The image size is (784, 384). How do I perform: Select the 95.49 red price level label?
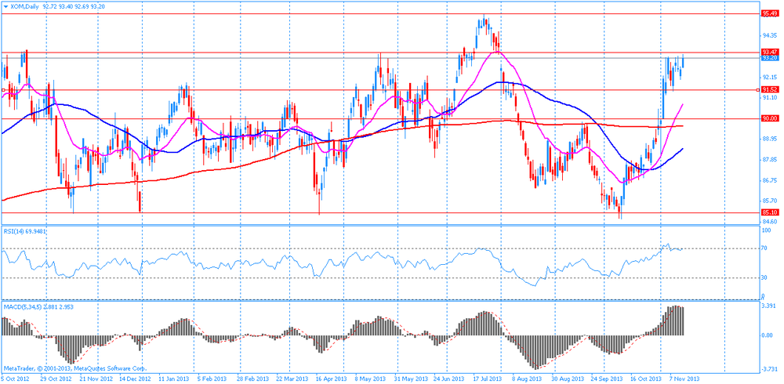(x=770, y=13)
